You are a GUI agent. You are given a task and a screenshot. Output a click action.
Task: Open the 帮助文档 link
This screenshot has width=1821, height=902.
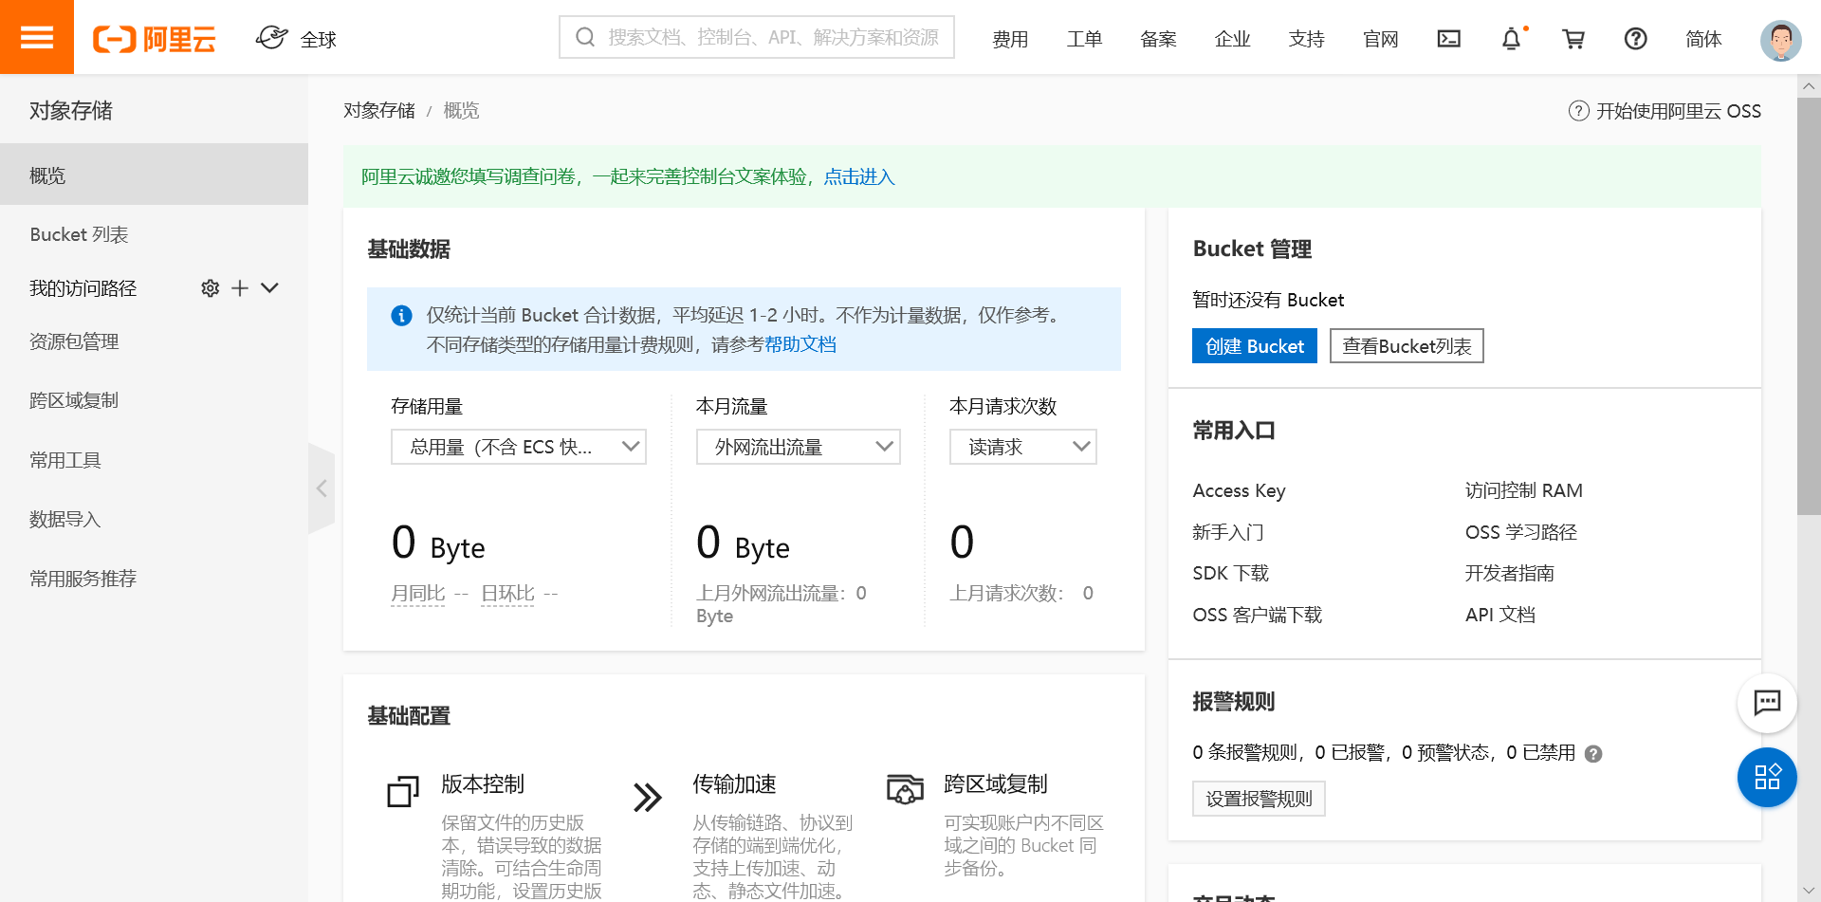800,344
